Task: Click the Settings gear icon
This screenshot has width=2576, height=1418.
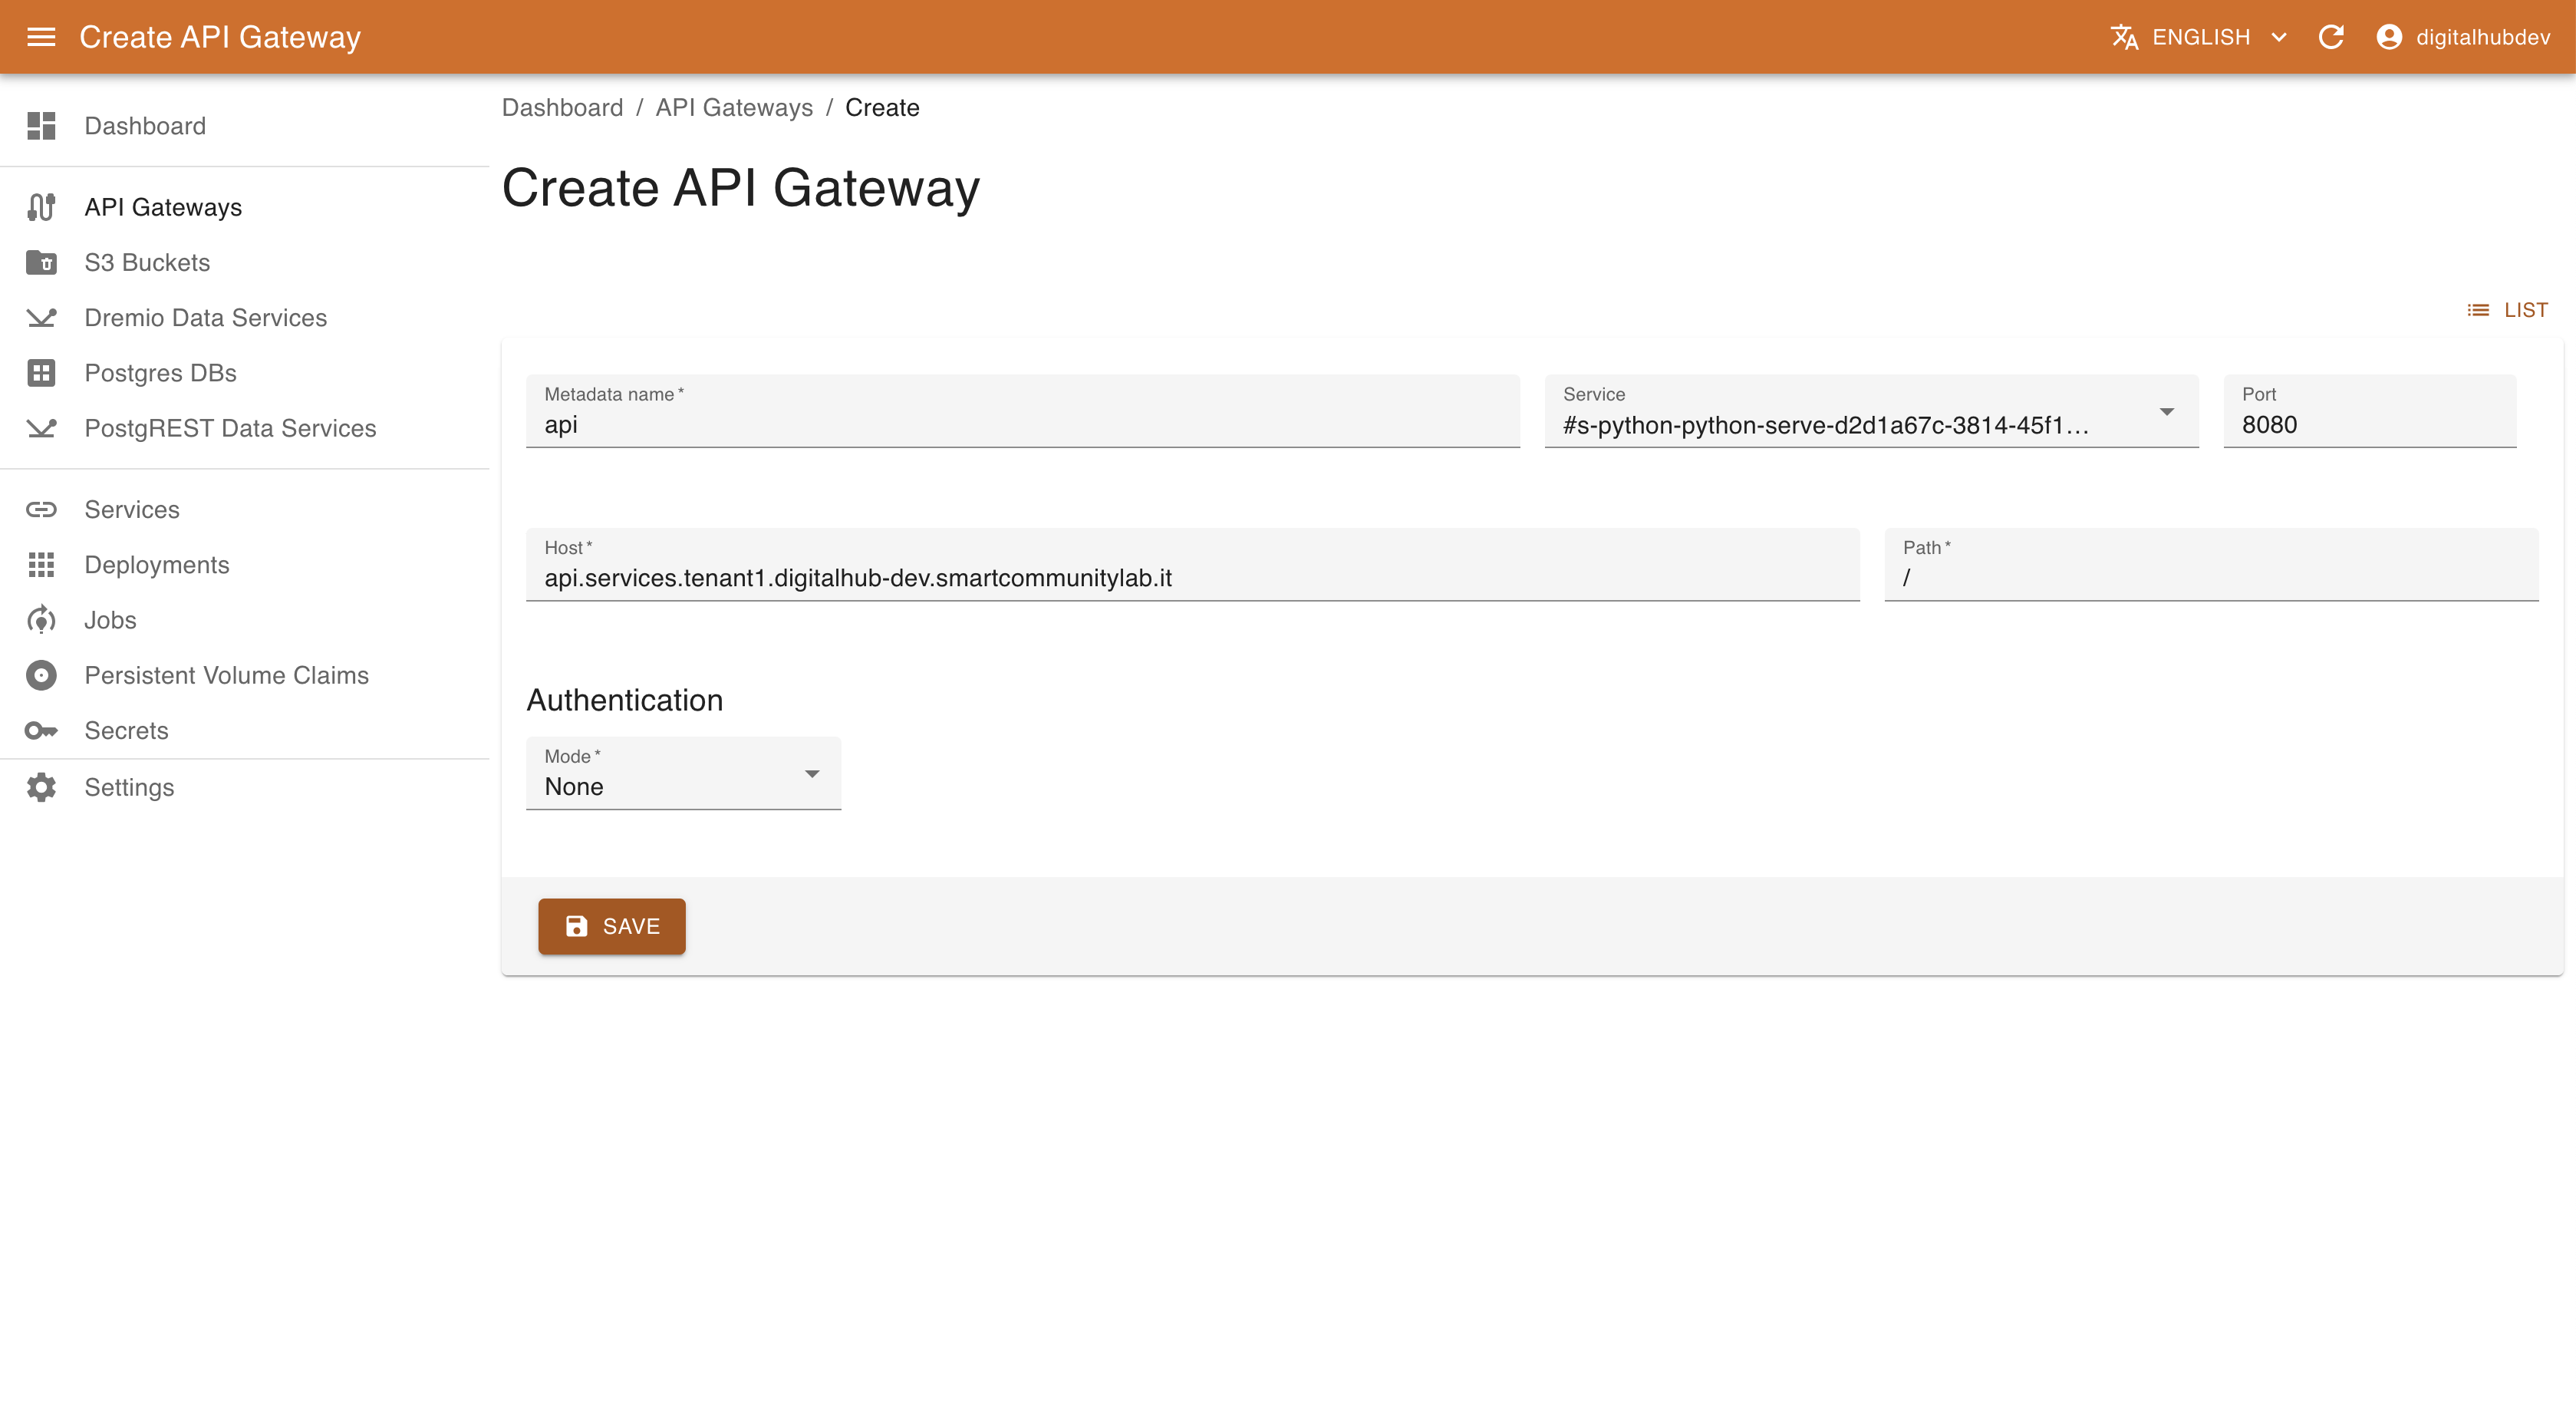Action: tap(41, 787)
